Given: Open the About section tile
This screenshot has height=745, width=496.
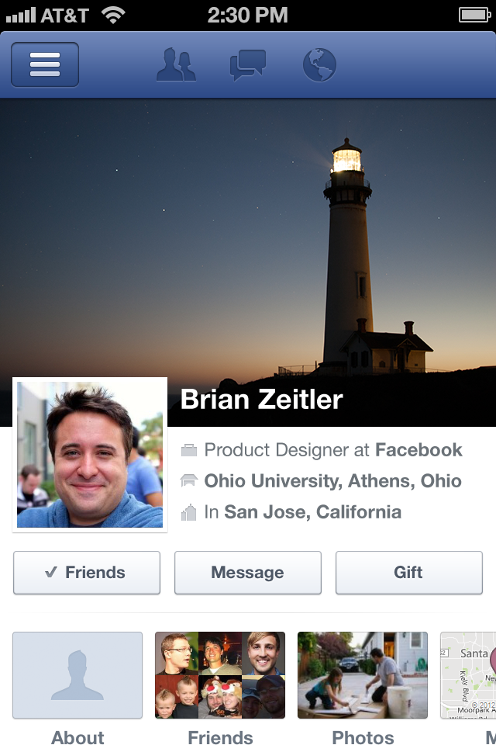Looking at the screenshot, I should [x=77, y=675].
